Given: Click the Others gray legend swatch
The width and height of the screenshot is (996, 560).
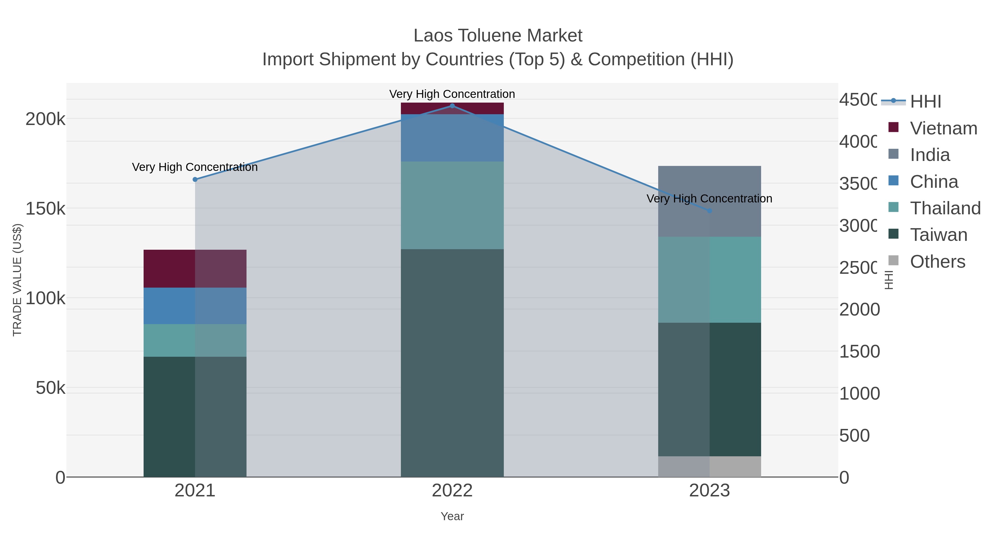Looking at the screenshot, I should coord(894,260).
